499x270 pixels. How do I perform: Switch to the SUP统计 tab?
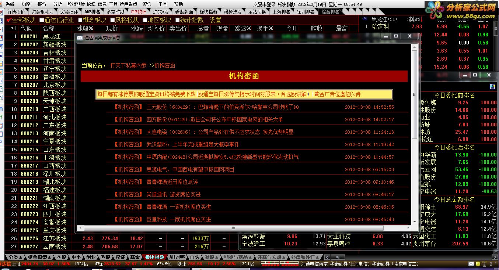point(139,12)
